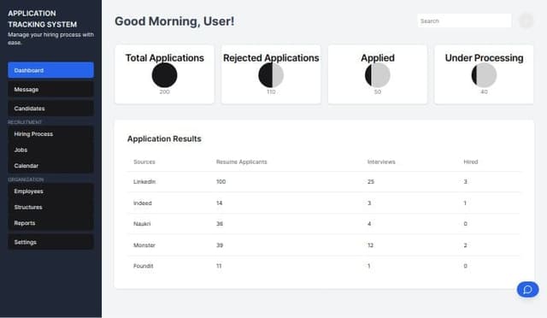Click the Applied card title
Viewport: 547px width, 318px height.
tap(378, 58)
